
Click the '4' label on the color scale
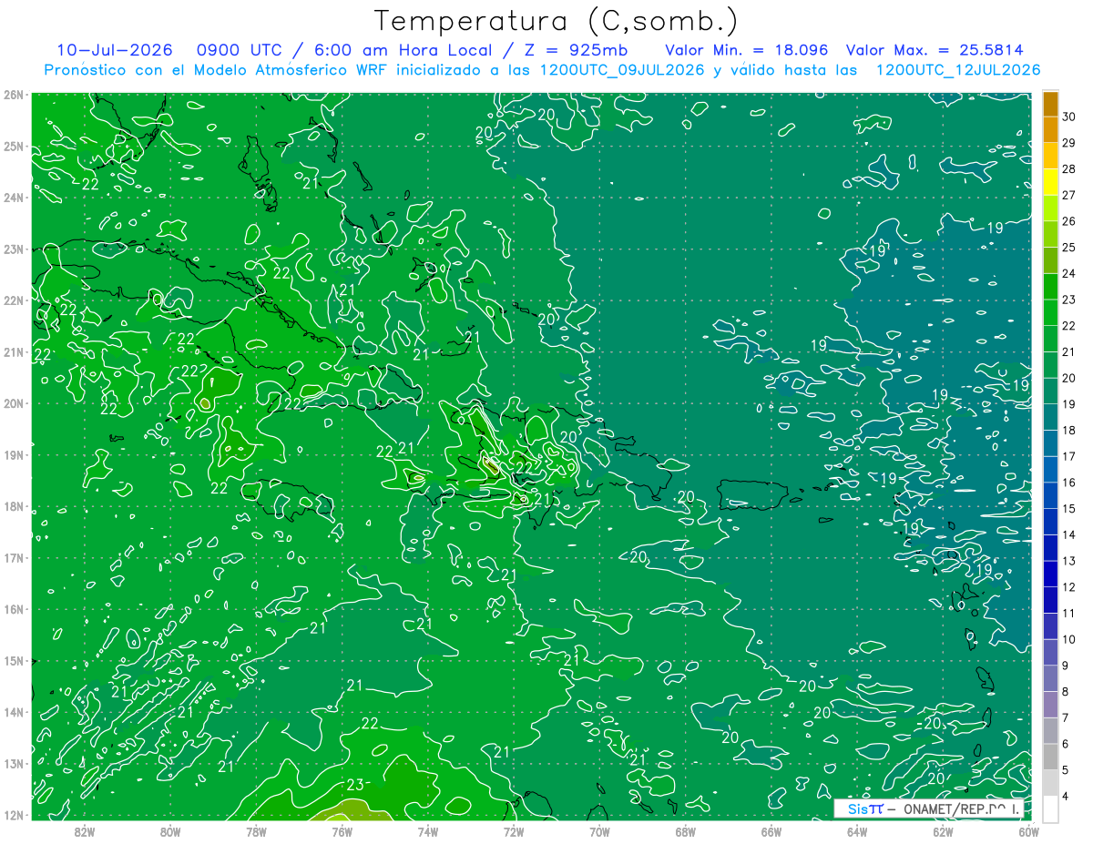pyautogui.click(x=1066, y=796)
